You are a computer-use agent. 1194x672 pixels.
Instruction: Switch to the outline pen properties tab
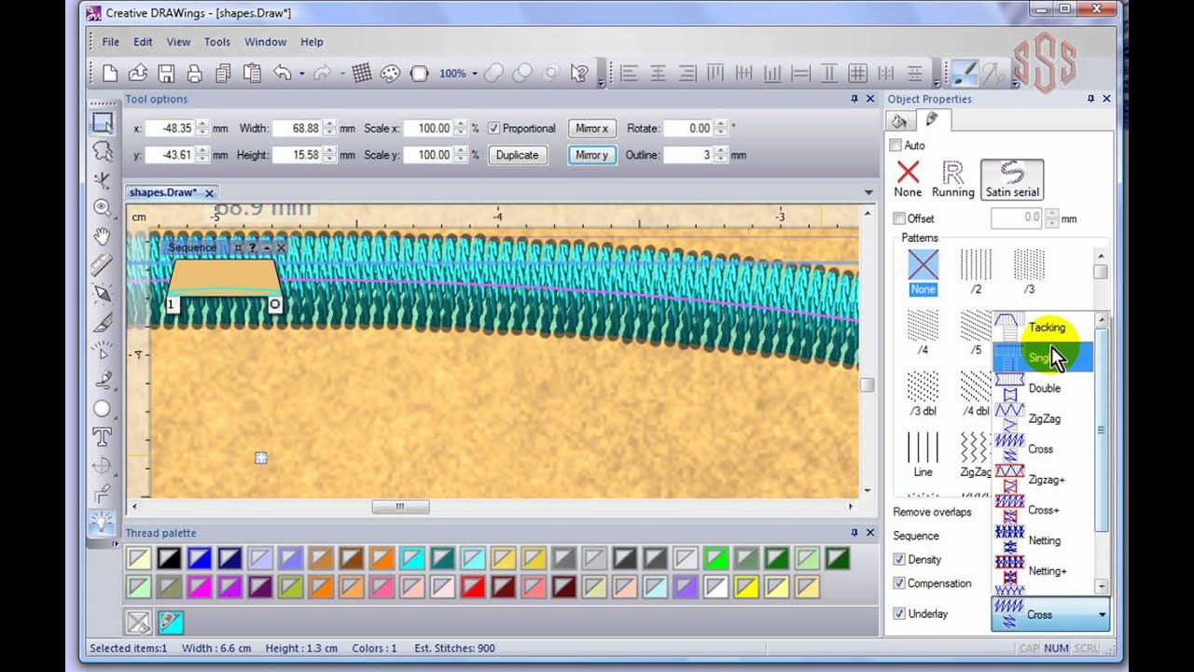[x=931, y=119]
